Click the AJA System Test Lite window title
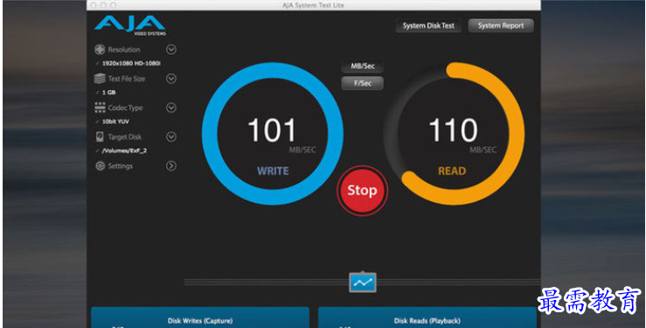 (313, 5)
